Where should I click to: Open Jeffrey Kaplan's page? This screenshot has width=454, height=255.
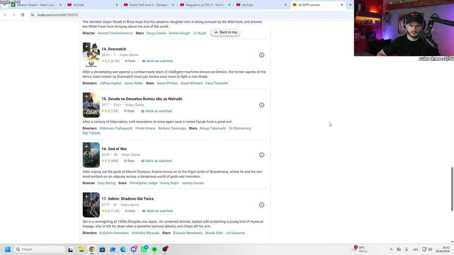click(x=111, y=83)
